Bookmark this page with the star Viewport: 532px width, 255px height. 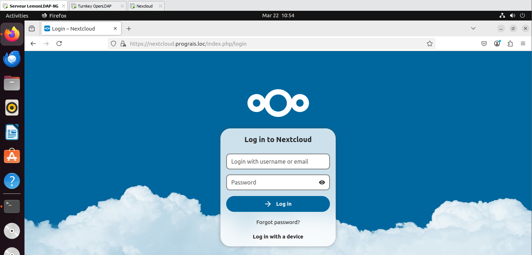(x=429, y=44)
